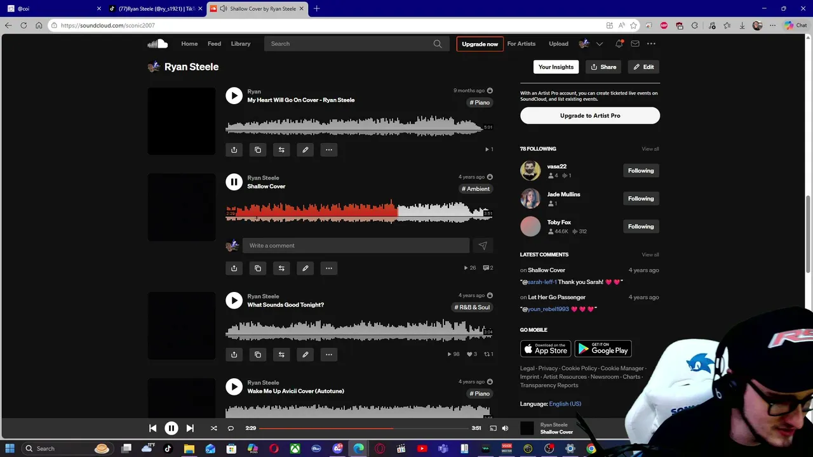
Task: Unfollow Jade Mullins
Action: pos(641,199)
